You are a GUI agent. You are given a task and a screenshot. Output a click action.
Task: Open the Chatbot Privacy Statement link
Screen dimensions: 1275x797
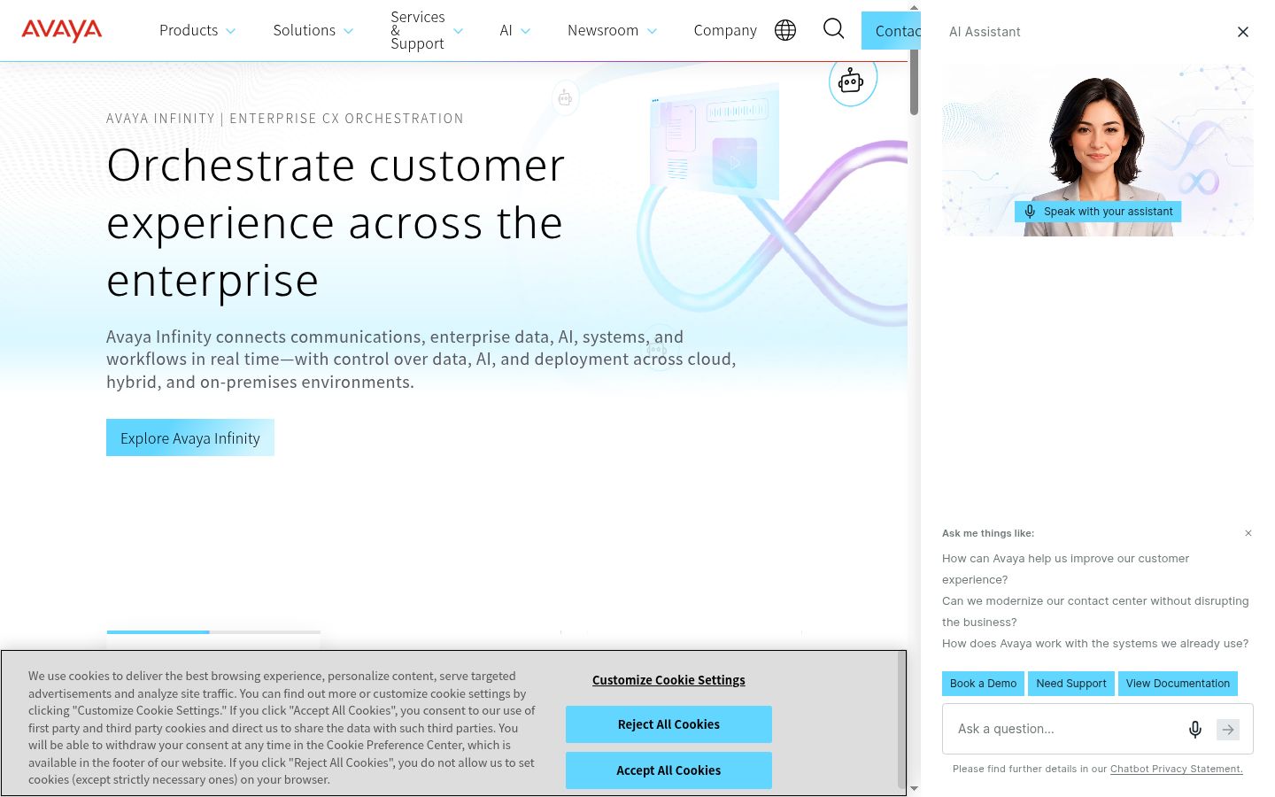1177,769
